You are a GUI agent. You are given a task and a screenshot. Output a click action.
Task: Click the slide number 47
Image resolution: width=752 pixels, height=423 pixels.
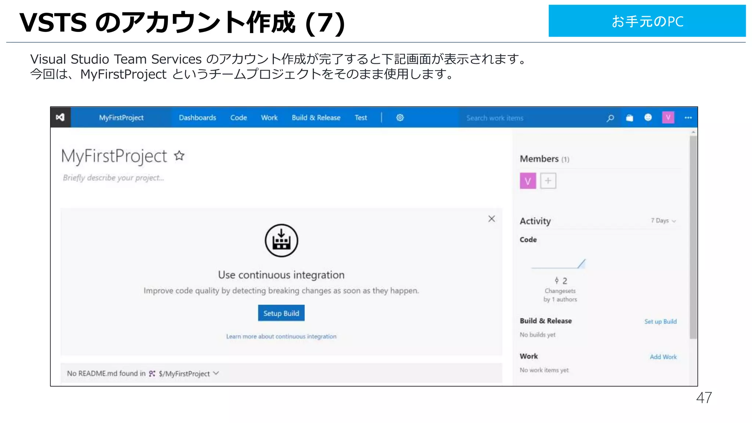(704, 398)
